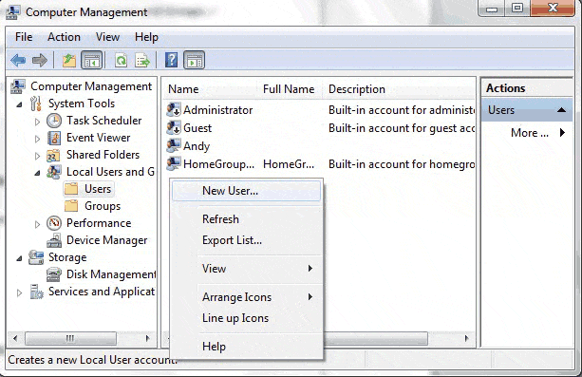Click the tree pane scroll left arrow
Viewport: 582px width, 377px height.
(x=15, y=338)
